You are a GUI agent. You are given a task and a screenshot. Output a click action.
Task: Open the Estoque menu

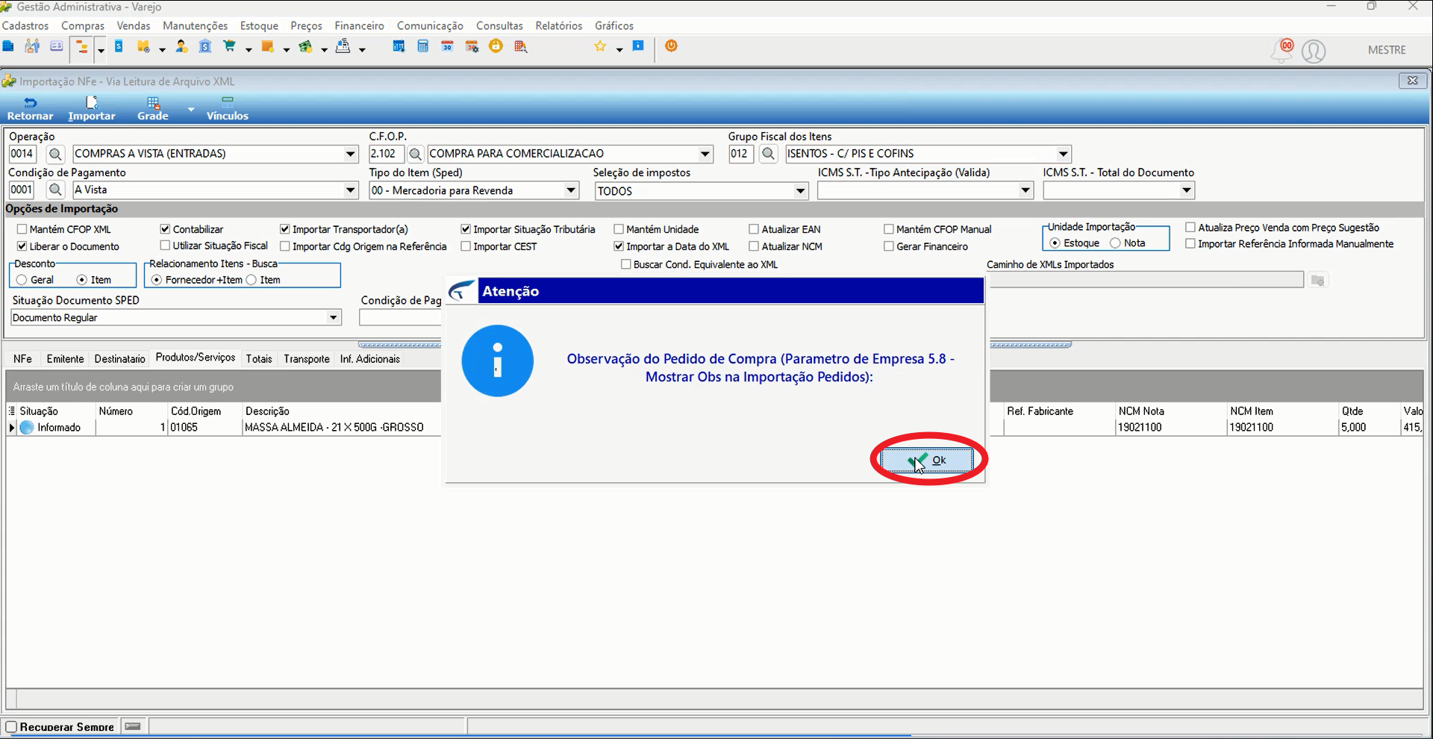[259, 25]
